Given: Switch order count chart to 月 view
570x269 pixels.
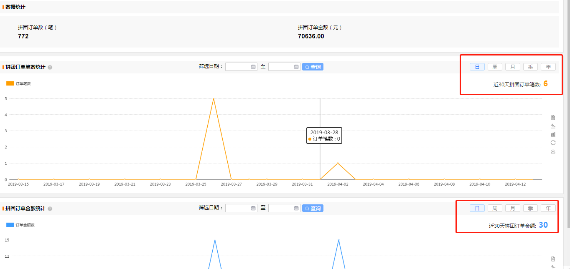Looking at the screenshot, I should (x=512, y=67).
